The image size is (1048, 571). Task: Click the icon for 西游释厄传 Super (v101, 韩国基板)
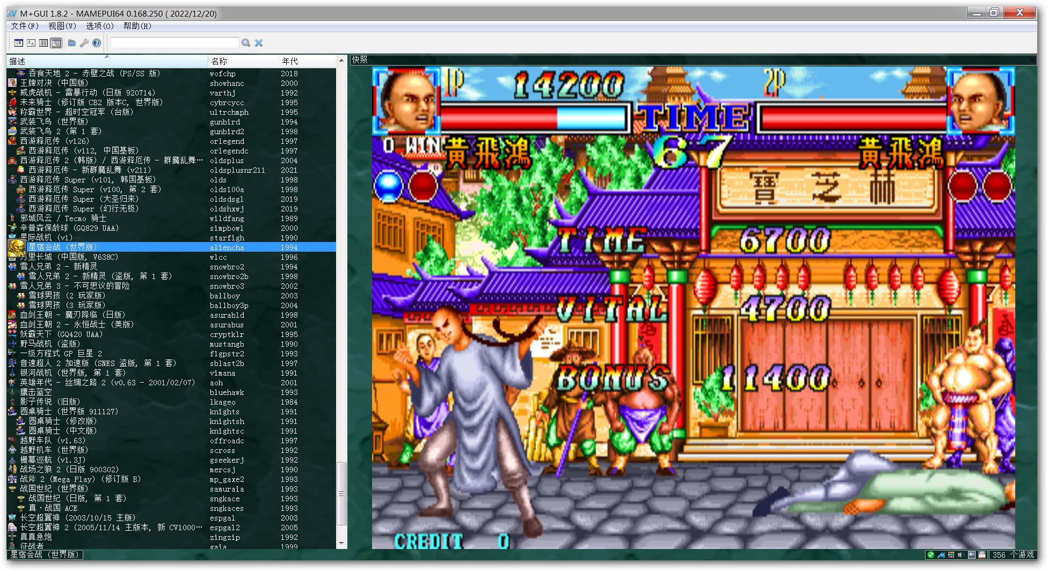click(x=12, y=180)
